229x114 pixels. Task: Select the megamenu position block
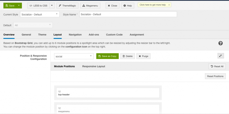(x=108, y=109)
